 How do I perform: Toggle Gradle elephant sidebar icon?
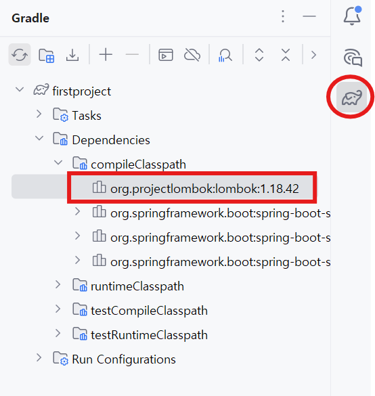pyautogui.click(x=351, y=97)
